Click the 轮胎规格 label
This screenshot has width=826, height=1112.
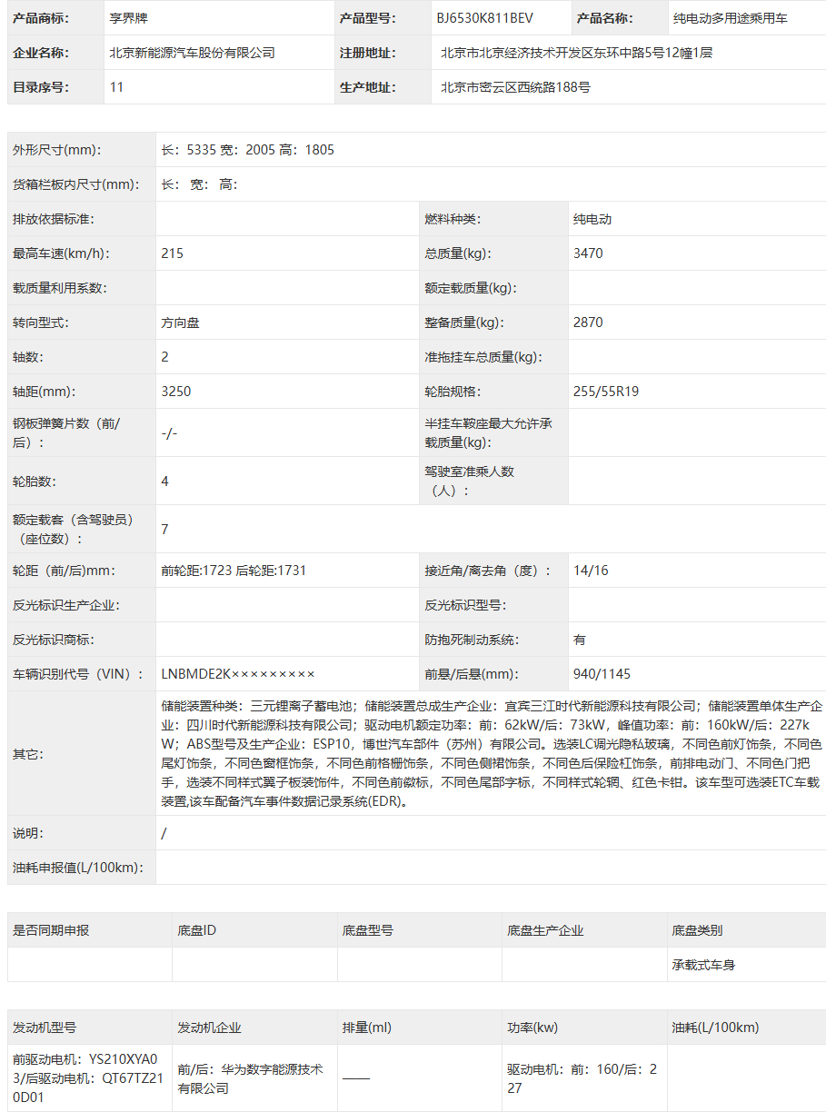click(452, 392)
